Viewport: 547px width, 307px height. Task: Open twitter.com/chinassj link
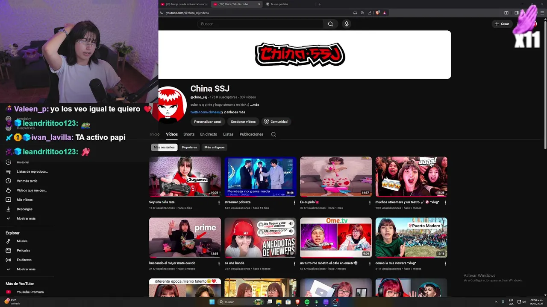tap(206, 112)
